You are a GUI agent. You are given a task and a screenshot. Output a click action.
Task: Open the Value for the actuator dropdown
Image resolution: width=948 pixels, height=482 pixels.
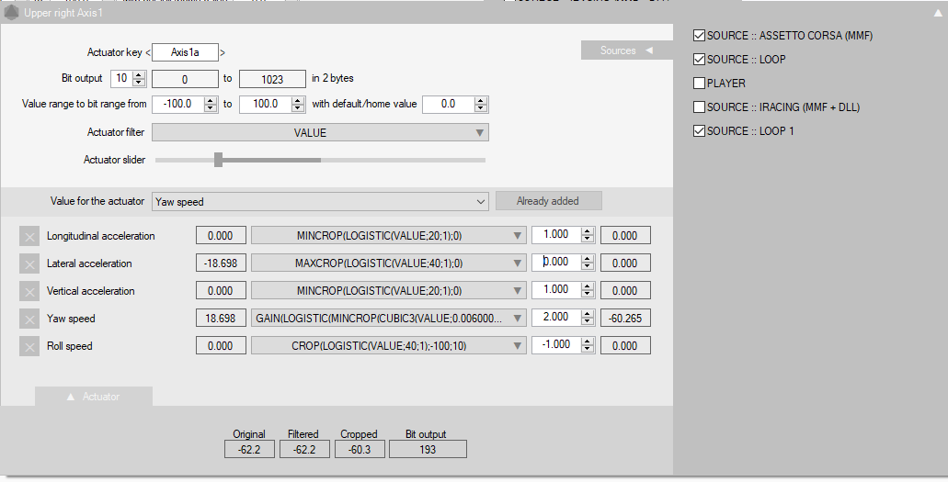pyautogui.click(x=320, y=201)
